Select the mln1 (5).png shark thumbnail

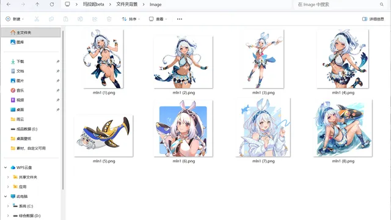(x=103, y=136)
